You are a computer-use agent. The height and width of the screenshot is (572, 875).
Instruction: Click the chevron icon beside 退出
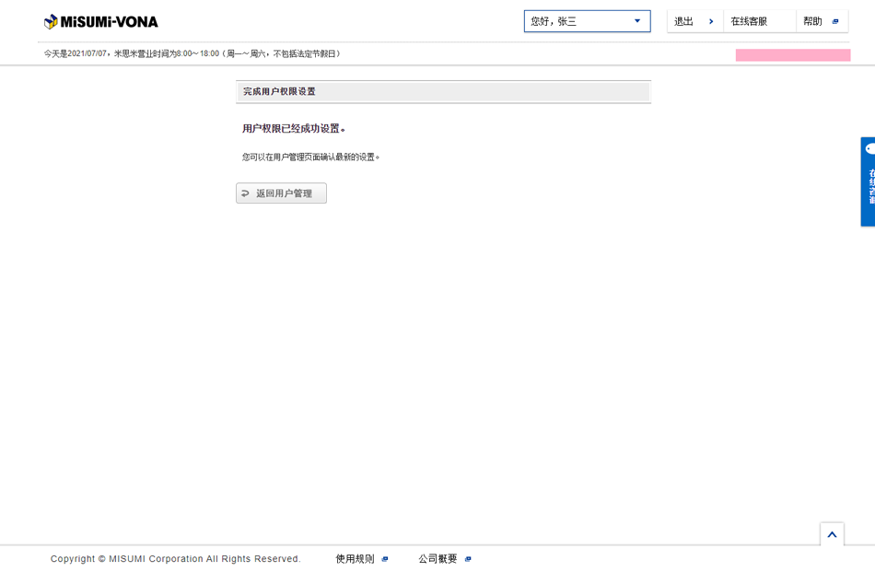[x=711, y=21]
